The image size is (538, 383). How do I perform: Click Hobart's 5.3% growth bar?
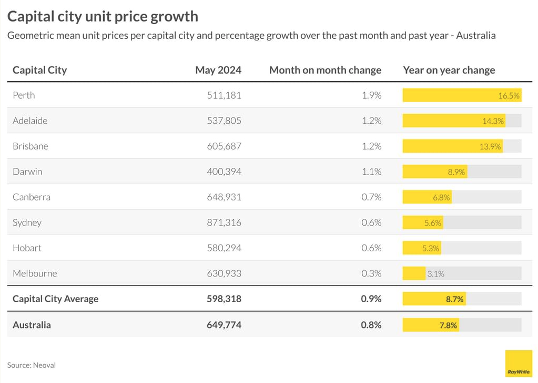click(x=422, y=248)
